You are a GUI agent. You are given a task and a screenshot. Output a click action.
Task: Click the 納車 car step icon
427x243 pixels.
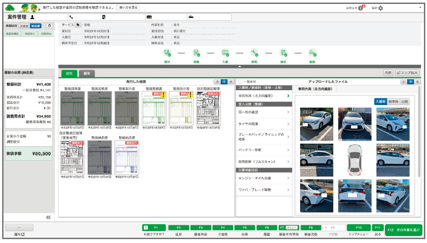coord(312,53)
